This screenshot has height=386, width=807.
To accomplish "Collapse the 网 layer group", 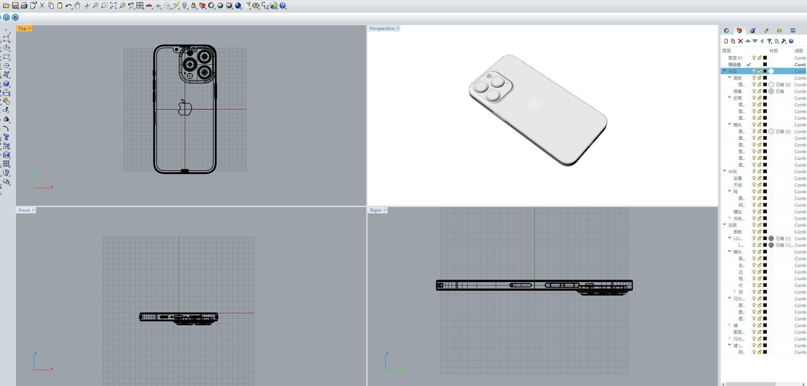I will click(x=730, y=191).
